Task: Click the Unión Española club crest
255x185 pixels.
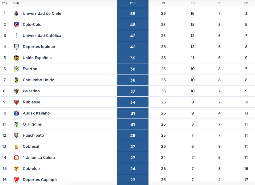Action: click(x=16, y=58)
